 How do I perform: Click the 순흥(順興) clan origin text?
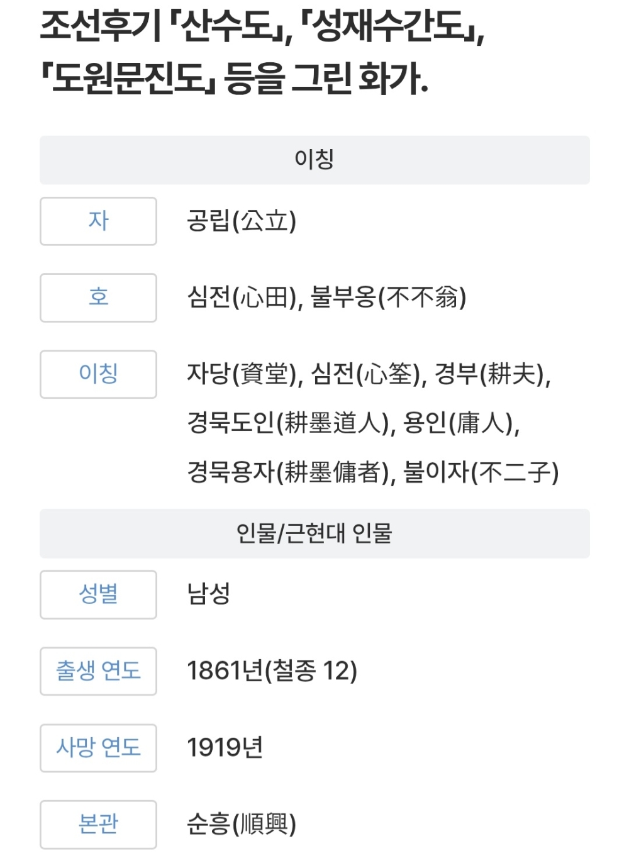(x=242, y=824)
